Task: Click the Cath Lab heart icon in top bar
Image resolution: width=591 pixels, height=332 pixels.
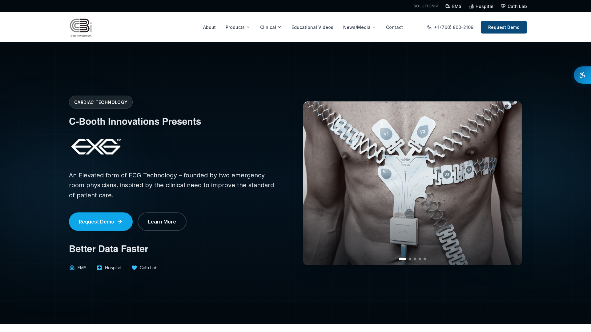Action: pyautogui.click(x=503, y=6)
